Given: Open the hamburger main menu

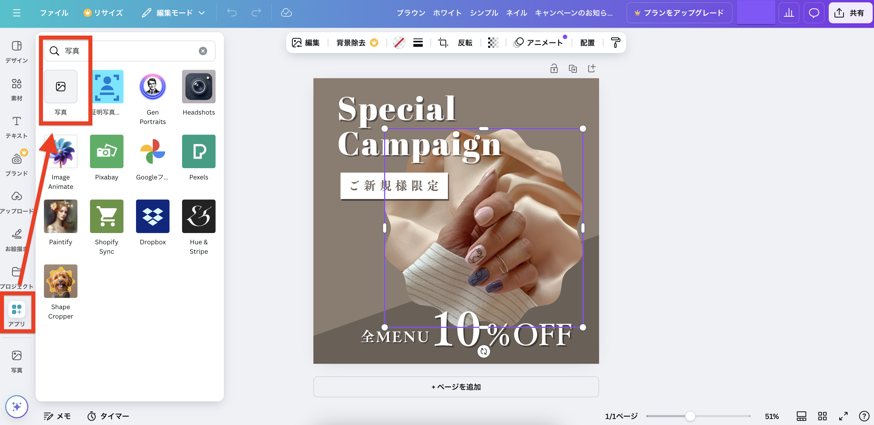Looking at the screenshot, I should click(x=17, y=13).
